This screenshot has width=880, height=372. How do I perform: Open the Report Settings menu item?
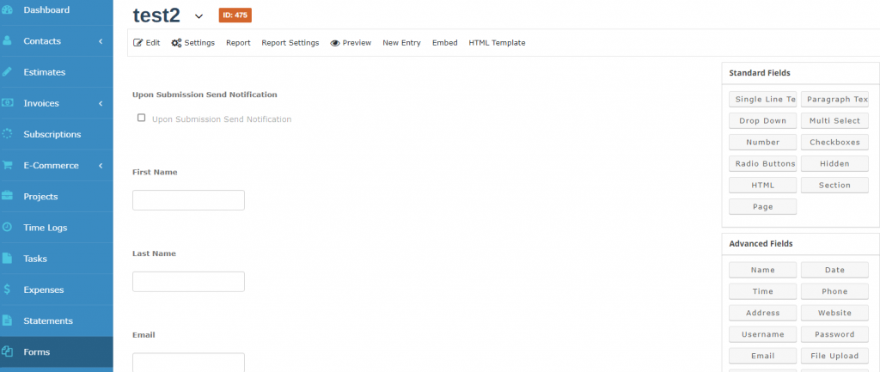(x=290, y=43)
